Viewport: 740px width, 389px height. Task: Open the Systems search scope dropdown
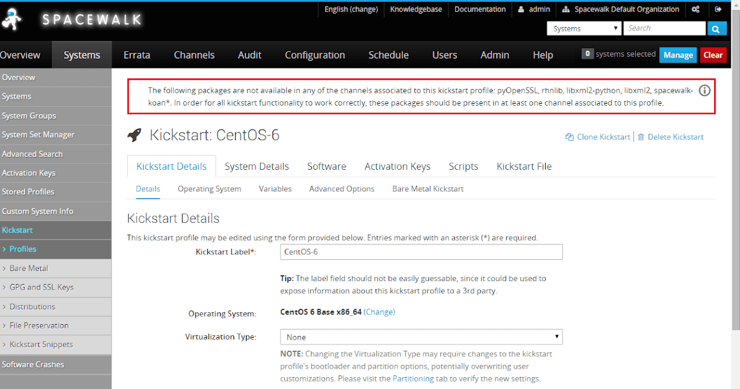coord(584,28)
